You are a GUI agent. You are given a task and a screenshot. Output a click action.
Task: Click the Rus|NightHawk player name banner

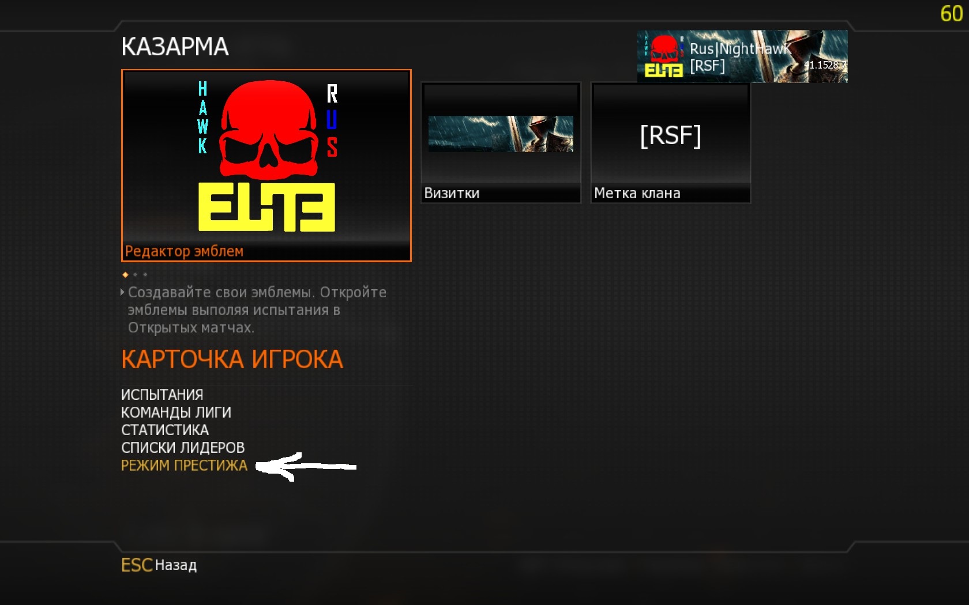(x=742, y=56)
